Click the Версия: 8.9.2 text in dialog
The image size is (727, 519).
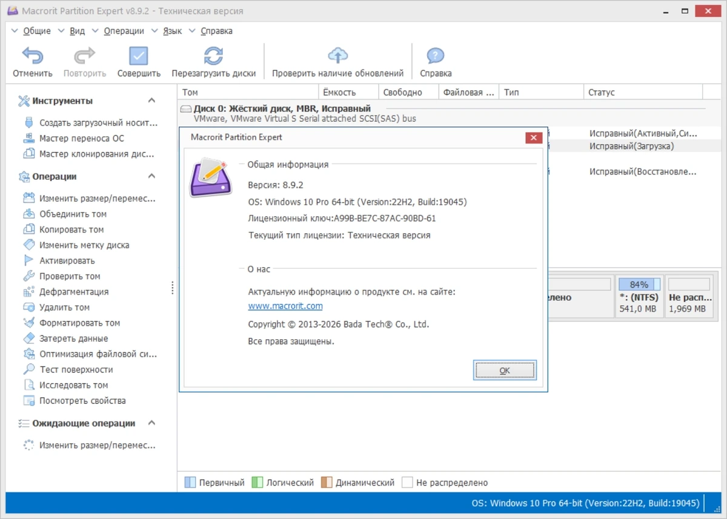click(276, 185)
